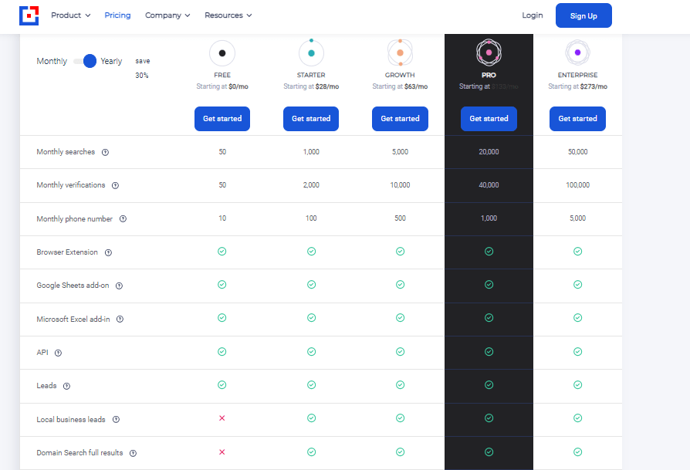Expand the Product dropdown menu
690x470 pixels.
click(70, 15)
